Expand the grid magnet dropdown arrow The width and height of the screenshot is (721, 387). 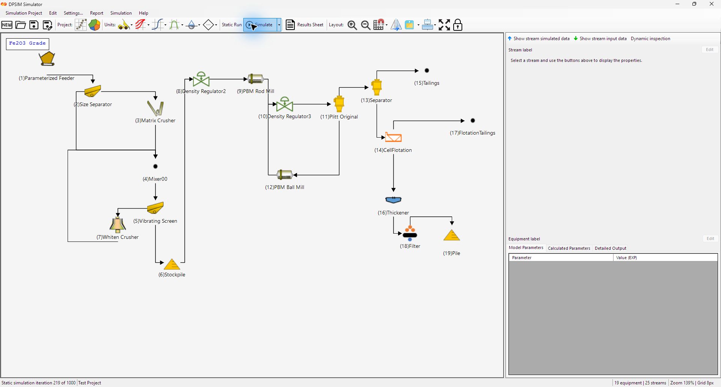click(x=387, y=25)
